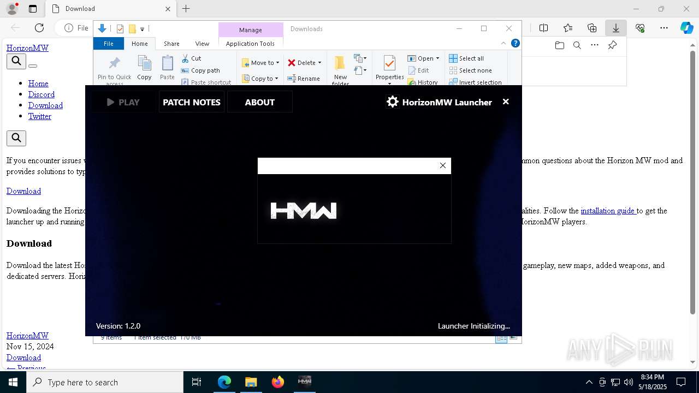Open Edge Browser essentials icon
The width and height of the screenshot is (699, 393).
640,28
